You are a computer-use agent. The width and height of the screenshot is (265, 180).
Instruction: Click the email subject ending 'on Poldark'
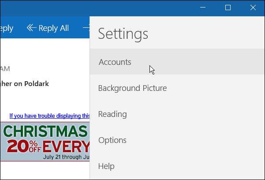click(x=25, y=83)
